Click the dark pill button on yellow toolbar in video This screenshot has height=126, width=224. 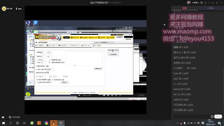[66, 37]
